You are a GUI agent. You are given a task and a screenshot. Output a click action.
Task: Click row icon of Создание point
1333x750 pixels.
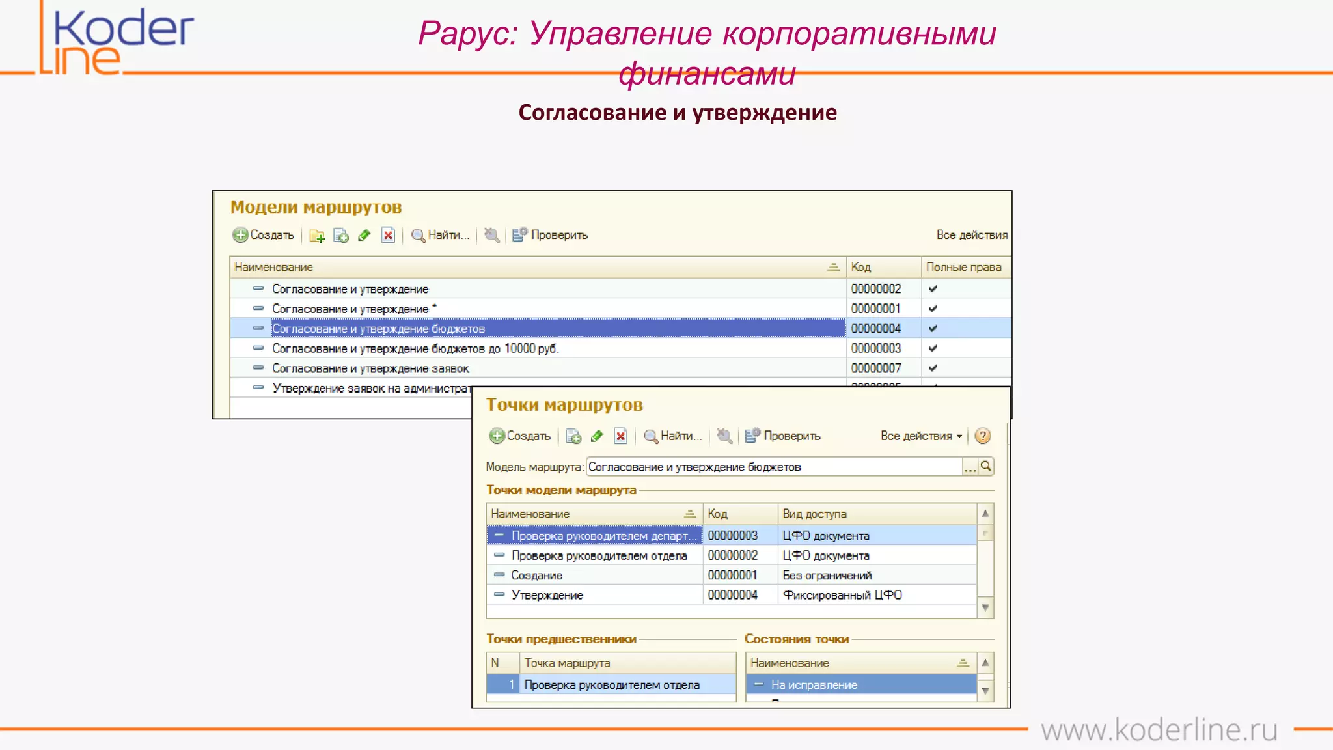(499, 575)
